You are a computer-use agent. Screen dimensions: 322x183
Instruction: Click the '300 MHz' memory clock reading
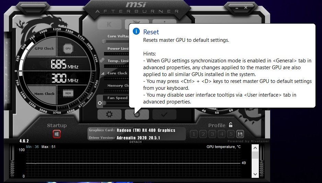[65, 78]
